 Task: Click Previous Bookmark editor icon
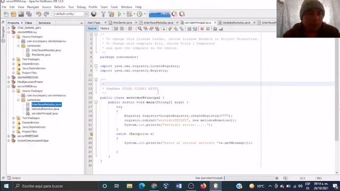(170, 29)
